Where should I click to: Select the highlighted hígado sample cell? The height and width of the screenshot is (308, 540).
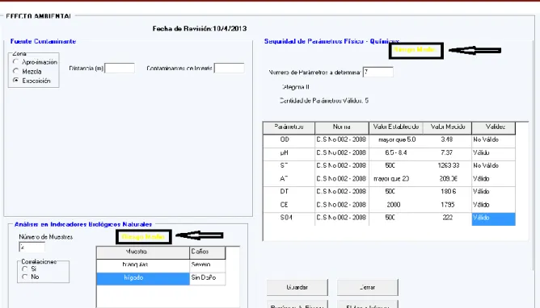[143, 278]
